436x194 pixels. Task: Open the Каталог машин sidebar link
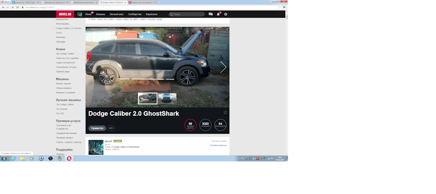click(64, 83)
